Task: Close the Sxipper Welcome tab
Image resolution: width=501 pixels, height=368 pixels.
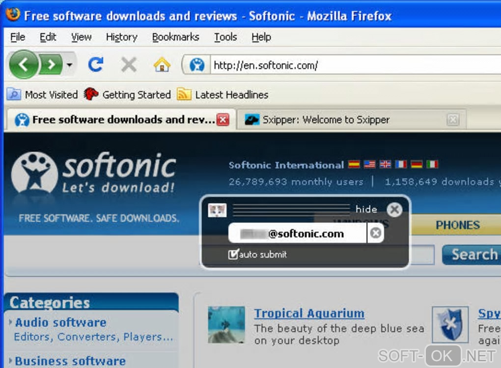Action: 453,120
